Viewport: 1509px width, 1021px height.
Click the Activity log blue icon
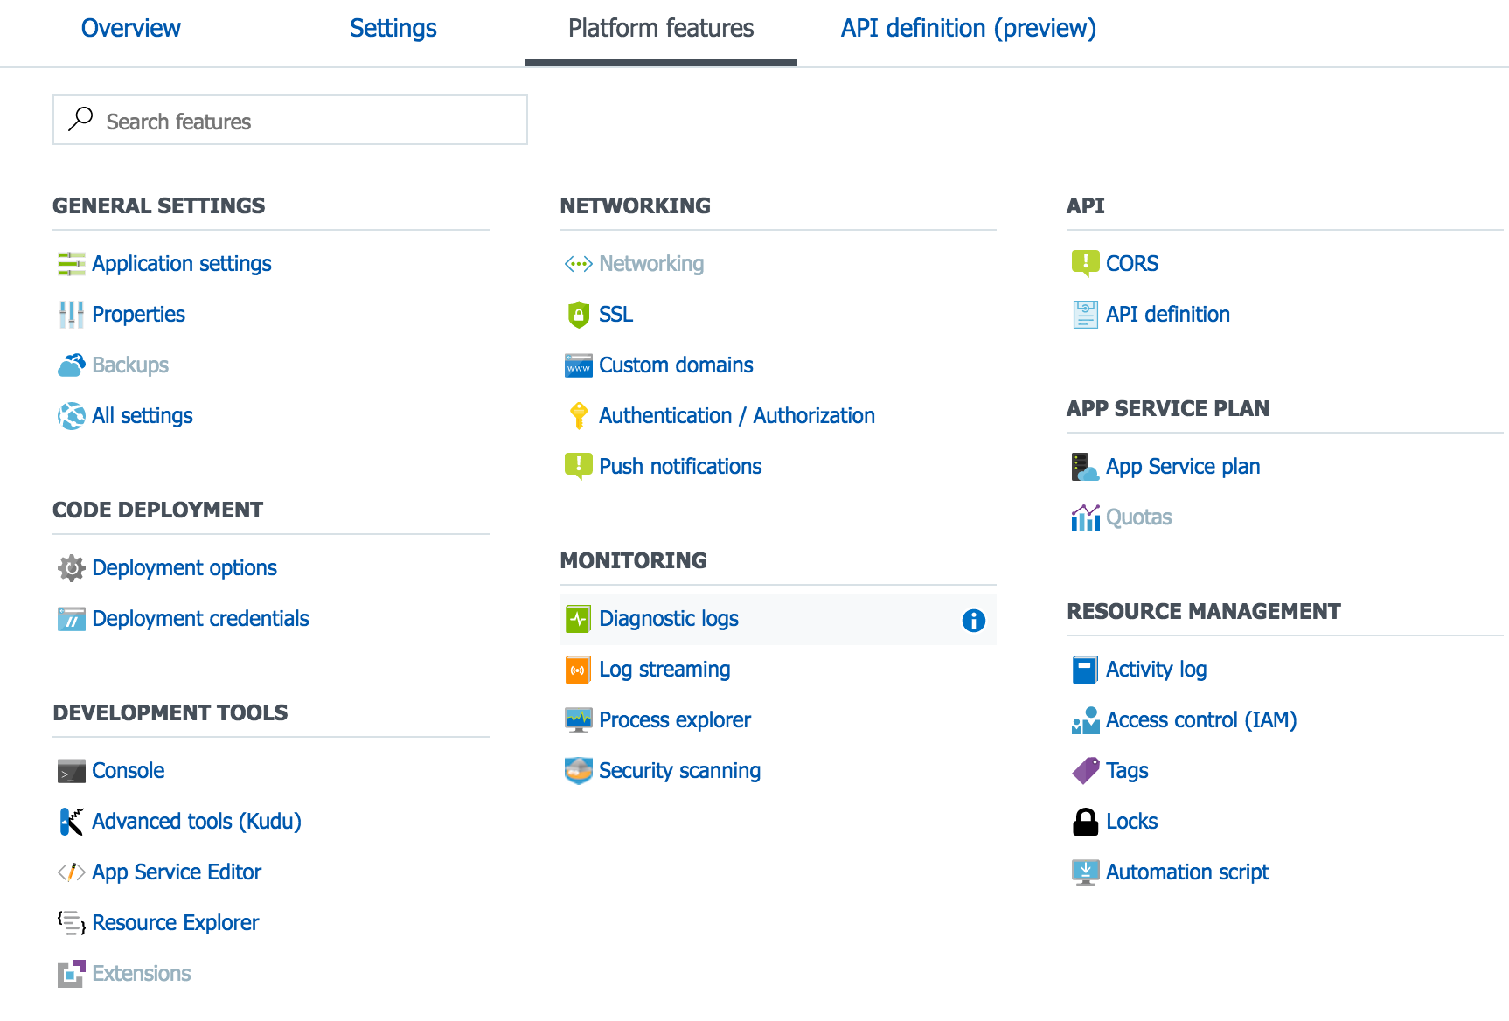point(1085,670)
